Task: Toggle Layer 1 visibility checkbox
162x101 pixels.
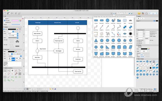Action: [154, 21]
